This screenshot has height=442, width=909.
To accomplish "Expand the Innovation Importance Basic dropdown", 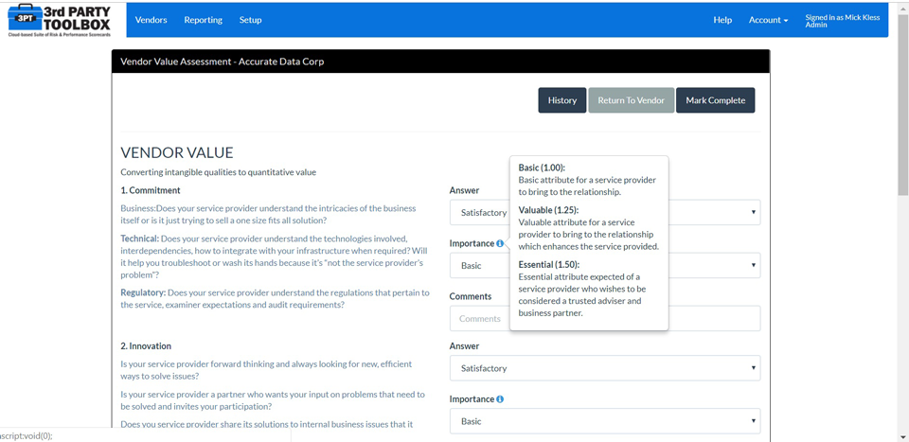I will 605,421.
